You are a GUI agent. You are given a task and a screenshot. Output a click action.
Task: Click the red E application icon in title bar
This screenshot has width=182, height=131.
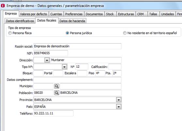click(3, 6)
